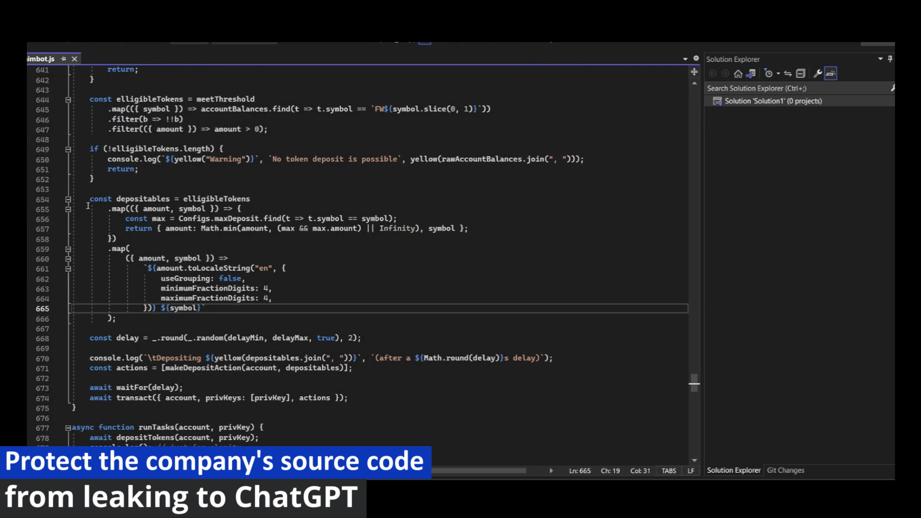Switch between solutions and folder views icon
The image size is (921, 518).
click(751, 73)
